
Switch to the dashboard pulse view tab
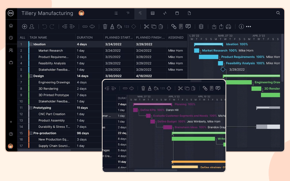165,13
